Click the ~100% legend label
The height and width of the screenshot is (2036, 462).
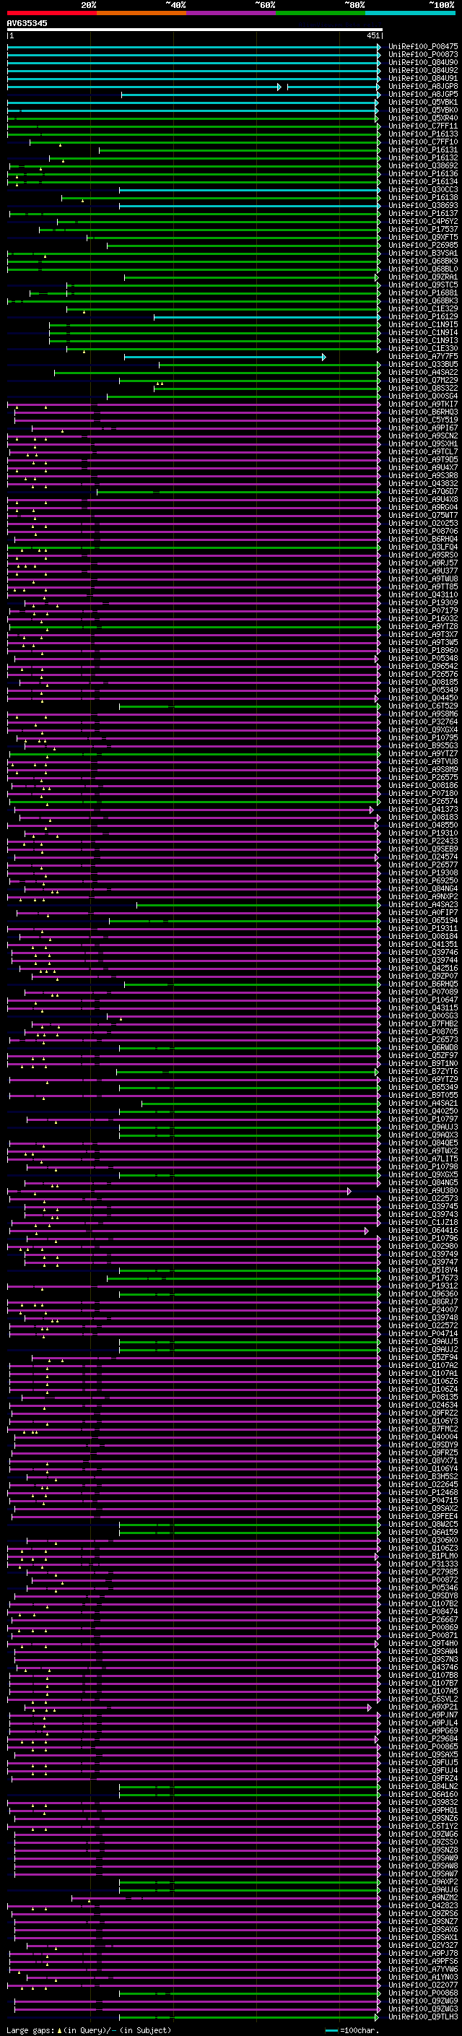442,5
